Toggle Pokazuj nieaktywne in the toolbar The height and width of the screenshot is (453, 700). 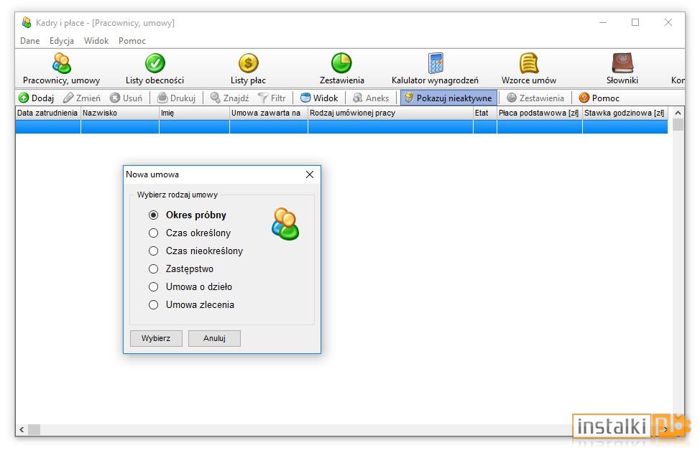448,98
